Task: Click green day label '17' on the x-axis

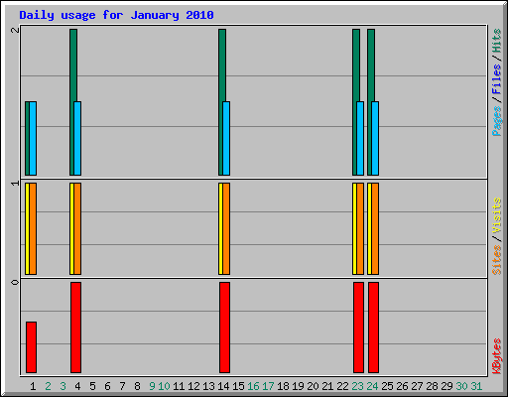Action: (268, 386)
